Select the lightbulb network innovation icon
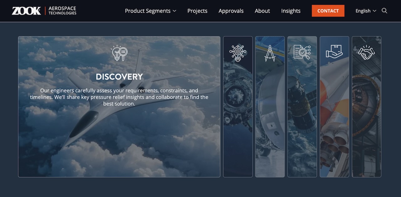The height and width of the screenshot is (197, 401). 238,53
